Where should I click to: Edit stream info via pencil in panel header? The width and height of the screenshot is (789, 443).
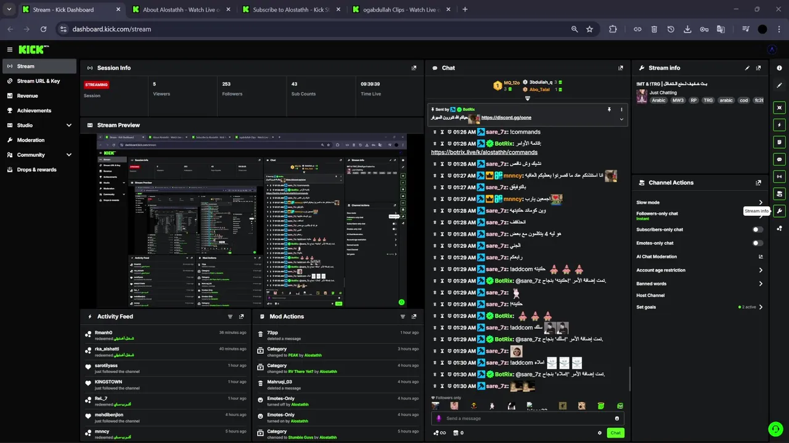tap(747, 68)
